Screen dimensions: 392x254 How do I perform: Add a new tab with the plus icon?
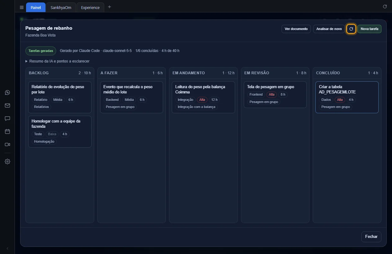[x=109, y=7]
